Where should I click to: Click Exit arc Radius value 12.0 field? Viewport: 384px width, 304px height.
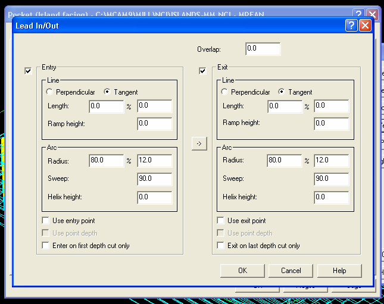[332, 161]
